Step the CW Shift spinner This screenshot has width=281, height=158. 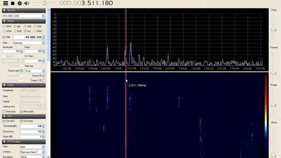pos(43,61)
